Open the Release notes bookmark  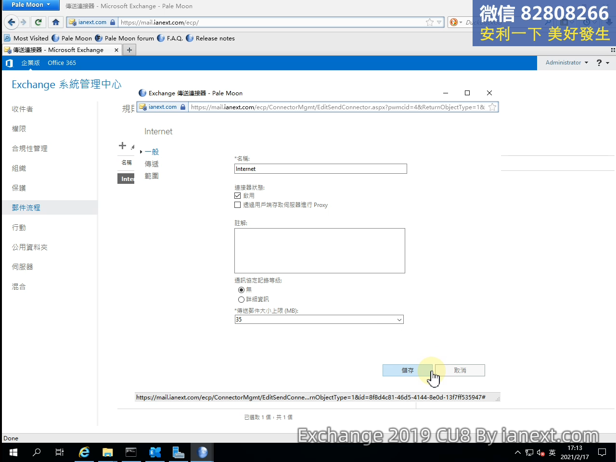point(210,38)
